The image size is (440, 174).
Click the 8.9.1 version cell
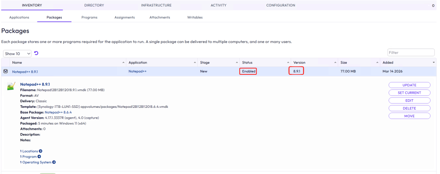coord(296,71)
